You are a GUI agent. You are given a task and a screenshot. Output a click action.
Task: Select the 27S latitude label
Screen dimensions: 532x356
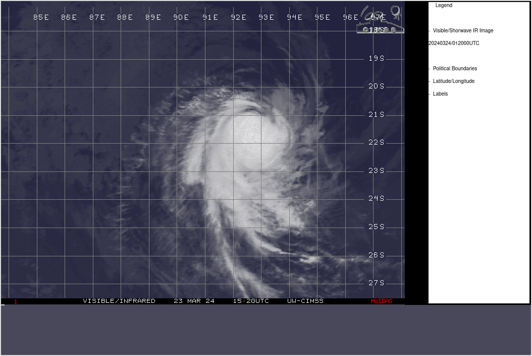click(x=377, y=283)
